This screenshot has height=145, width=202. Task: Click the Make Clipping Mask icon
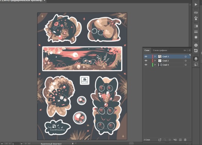click(170, 140)
